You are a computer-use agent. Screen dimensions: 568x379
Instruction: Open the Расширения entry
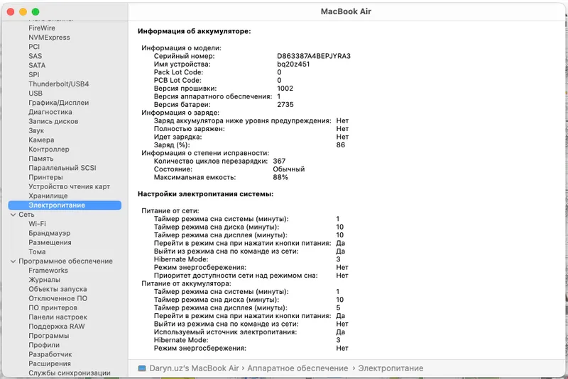tap(50, 364)
